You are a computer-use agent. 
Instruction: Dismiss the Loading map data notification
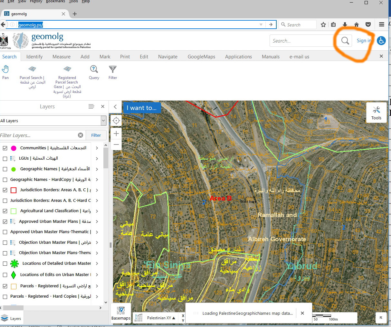click(x=302, y=313)
